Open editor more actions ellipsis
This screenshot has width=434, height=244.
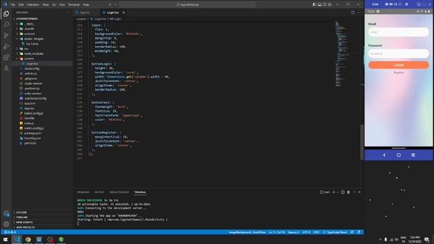pos(359,12)
